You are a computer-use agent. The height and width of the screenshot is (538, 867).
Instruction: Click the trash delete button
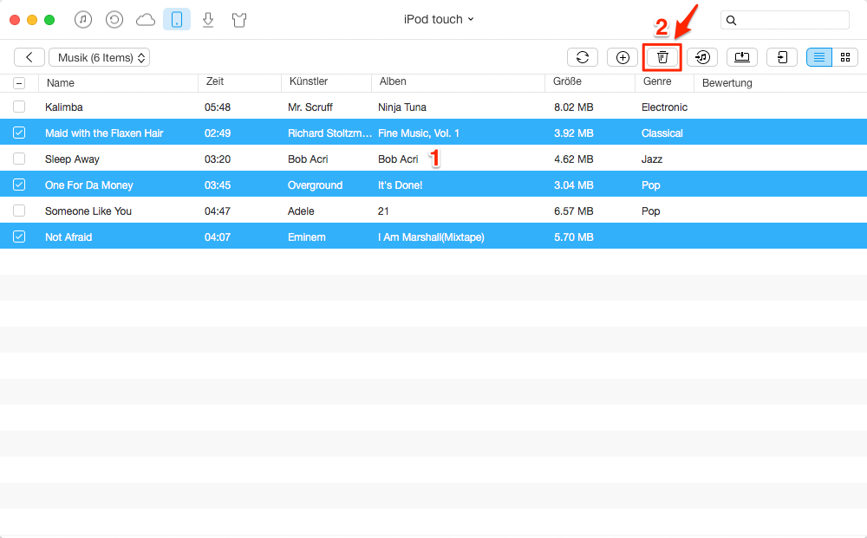pos(662,57)
